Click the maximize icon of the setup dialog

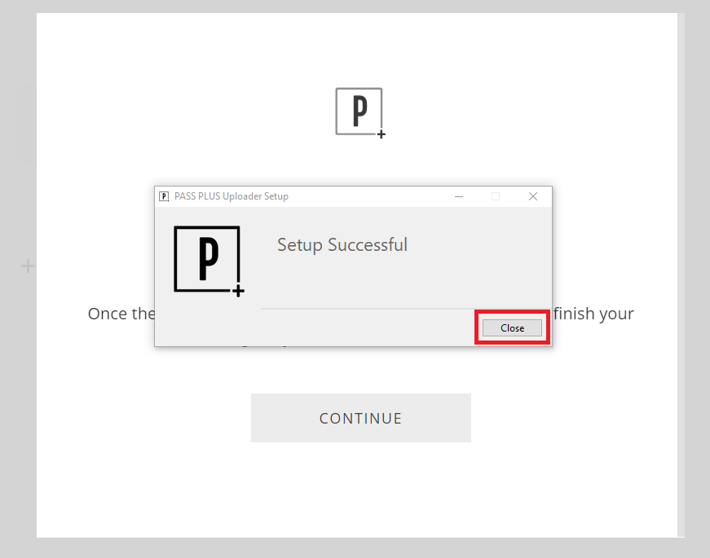(496, 196)
